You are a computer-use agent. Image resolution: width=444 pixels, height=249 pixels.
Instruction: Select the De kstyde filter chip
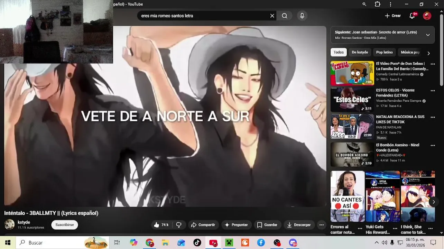point(360,52)
